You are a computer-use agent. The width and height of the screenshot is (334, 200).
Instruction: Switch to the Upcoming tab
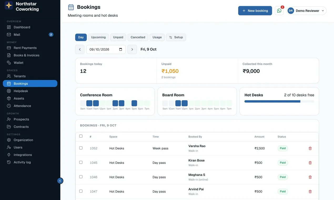[98, 37]
